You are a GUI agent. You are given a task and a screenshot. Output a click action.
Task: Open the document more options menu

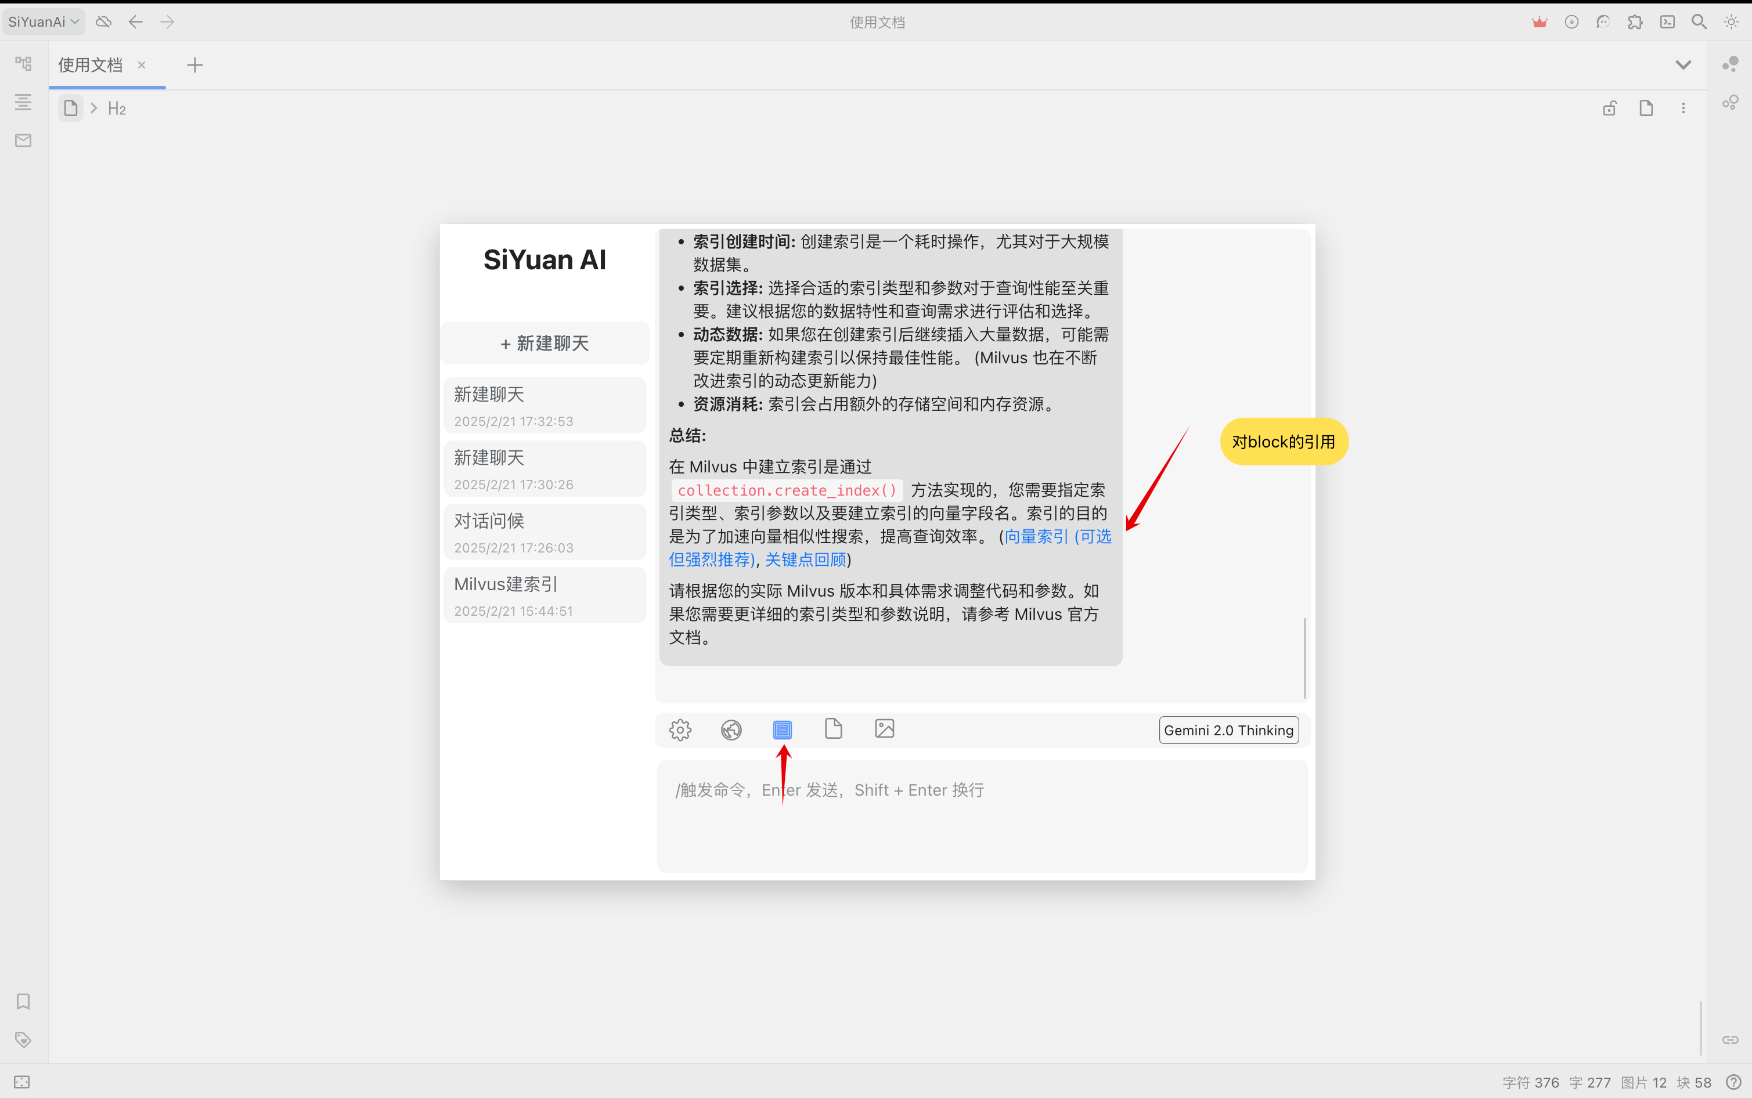tap(1683, 107)
